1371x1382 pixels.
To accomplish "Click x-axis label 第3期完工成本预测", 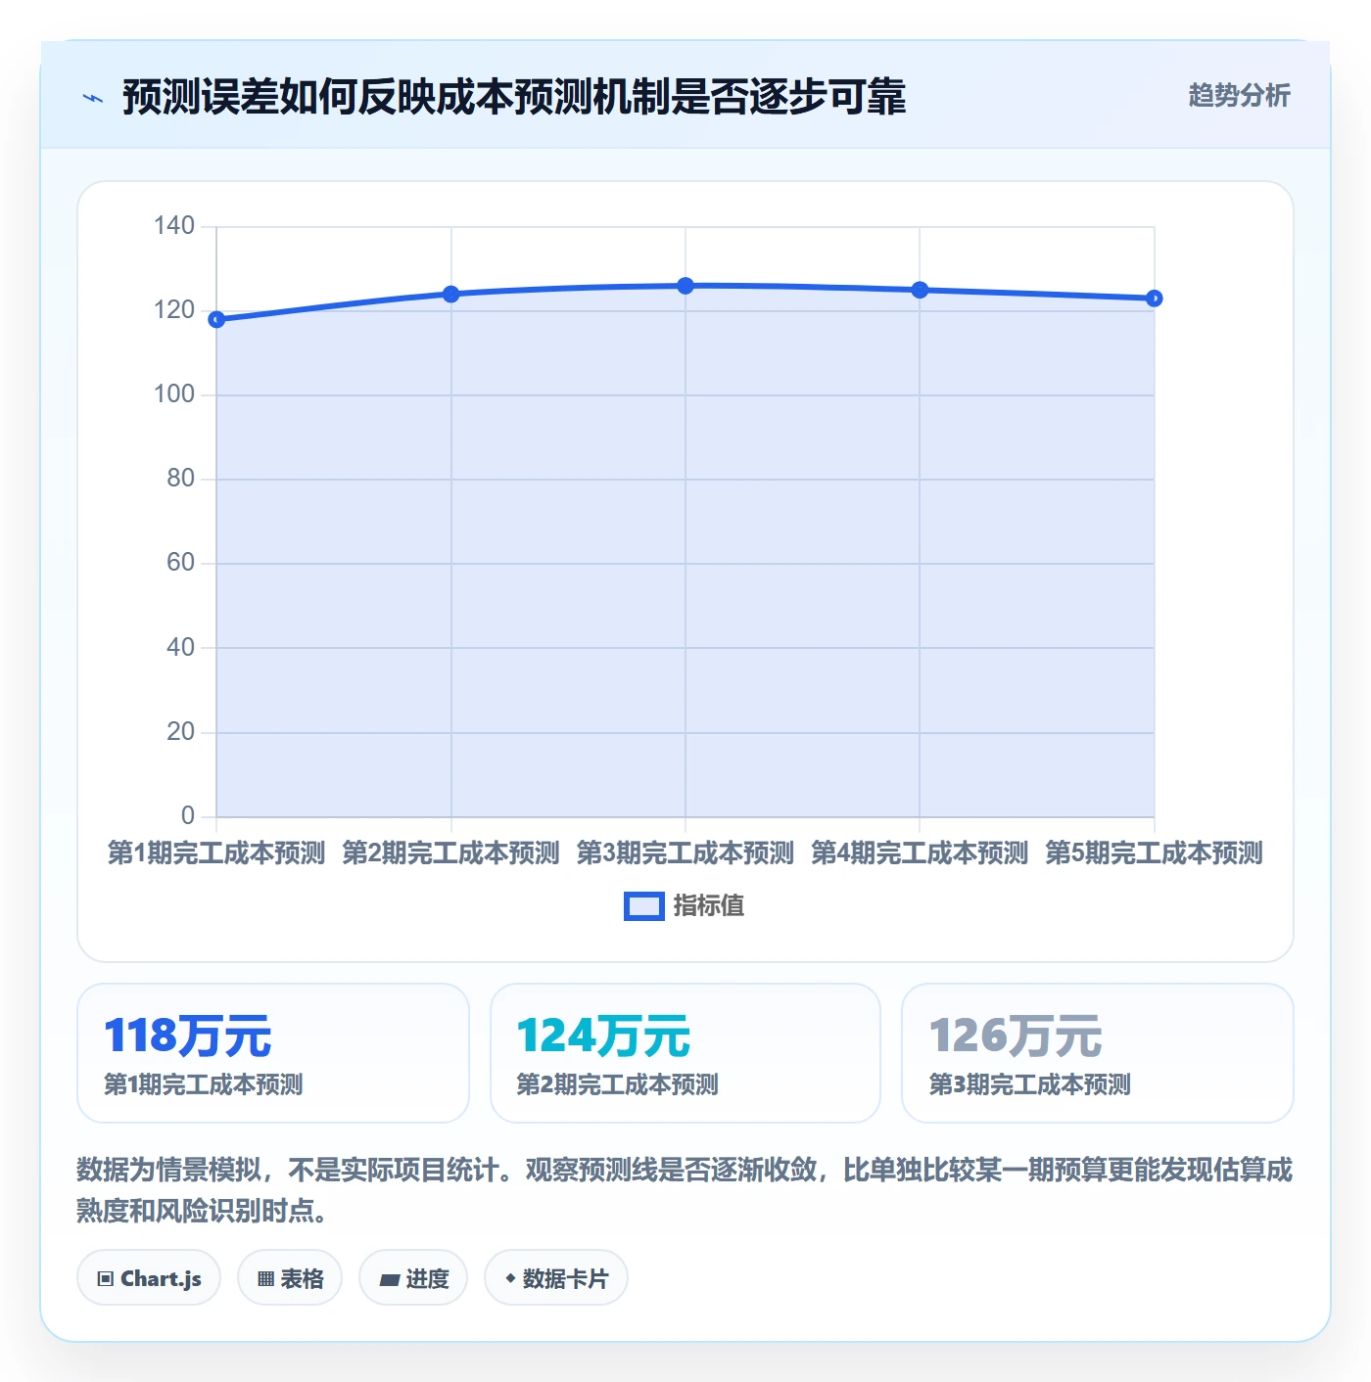I will (x=685, y=852).
